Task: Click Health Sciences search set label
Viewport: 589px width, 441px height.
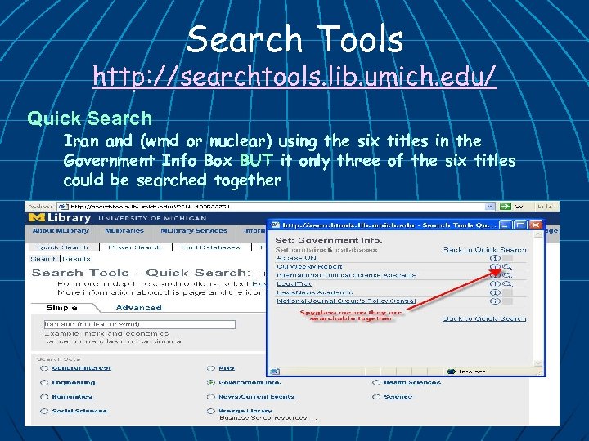Action: [x=412, y=382]
